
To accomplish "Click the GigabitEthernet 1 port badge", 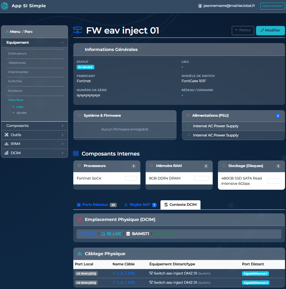I will tap(255, 274).
